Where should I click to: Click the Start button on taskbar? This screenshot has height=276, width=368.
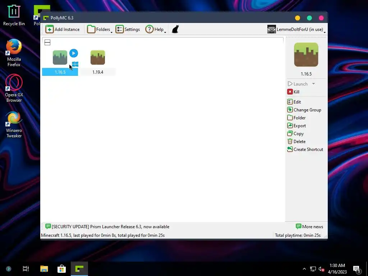tap(9, 269)
